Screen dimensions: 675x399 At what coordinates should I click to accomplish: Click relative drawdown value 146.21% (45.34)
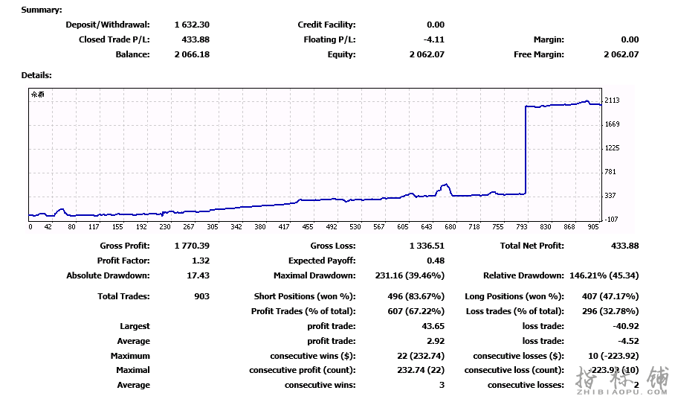(604, 275)
